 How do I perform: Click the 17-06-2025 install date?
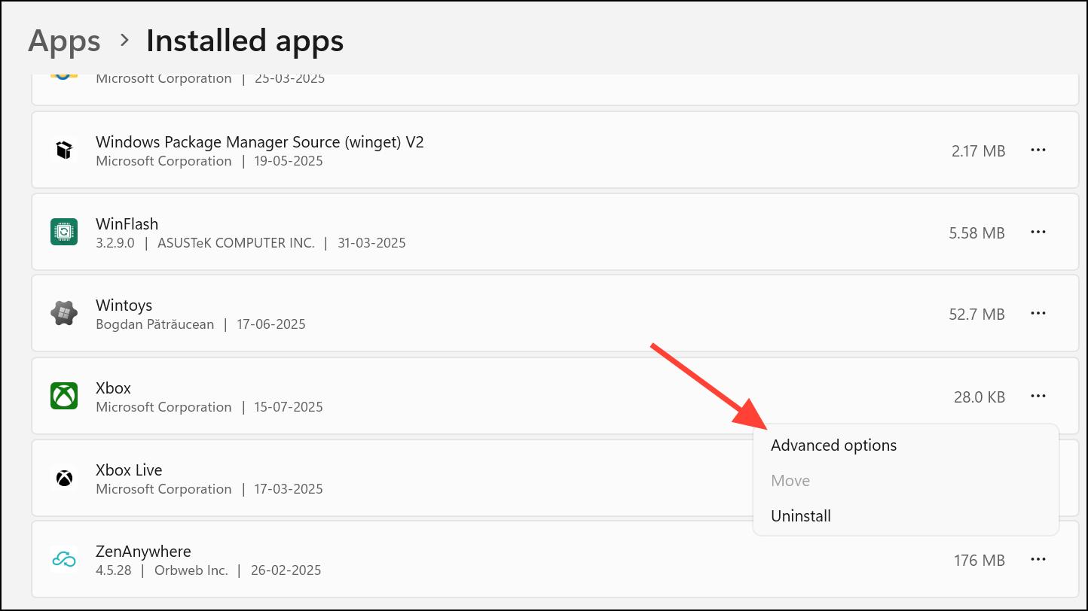pyautogui.click(x=272, y=325)
